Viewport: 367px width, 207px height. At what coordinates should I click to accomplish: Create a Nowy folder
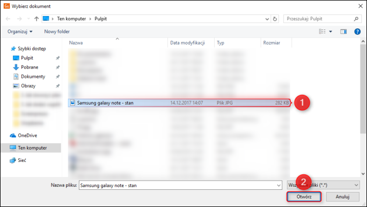tap(57, 31)
